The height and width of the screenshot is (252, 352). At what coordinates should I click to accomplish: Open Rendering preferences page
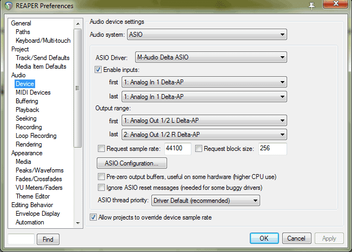[29, 144]
